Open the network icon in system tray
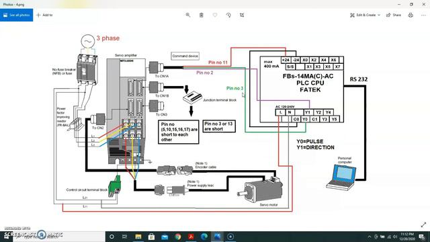The height and width of the screenshot is (242, 430). pos(389,237)
